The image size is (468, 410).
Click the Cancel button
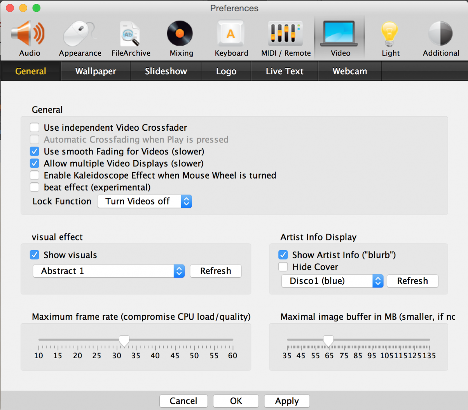[183, 401]
